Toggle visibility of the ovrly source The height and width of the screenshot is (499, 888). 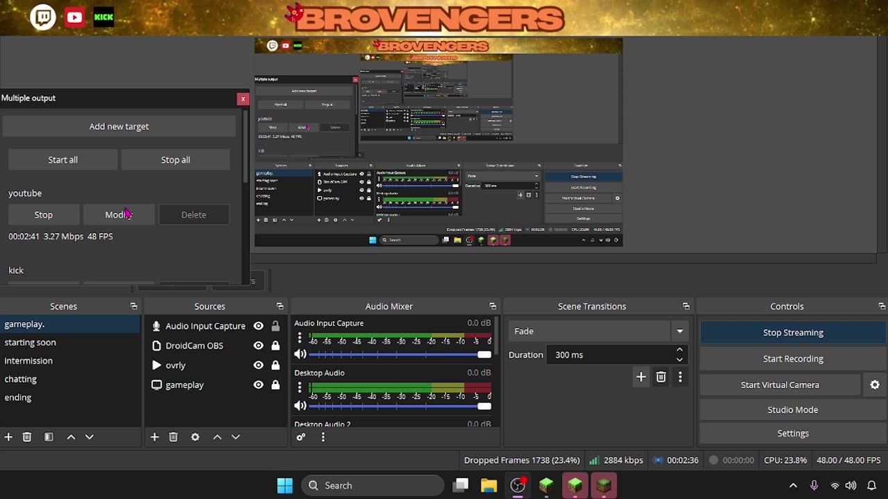pos(258,365)
